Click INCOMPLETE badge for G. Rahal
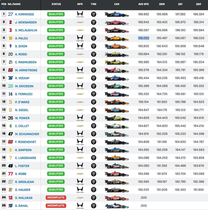Viewport: 208px width, 210px height. coord(56,206)
